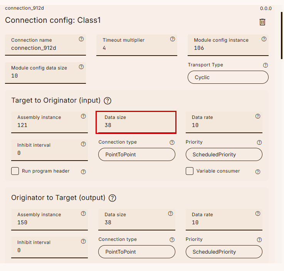Click the vertical scrollbar on the right
284x271 pixels.
(282, 36)
